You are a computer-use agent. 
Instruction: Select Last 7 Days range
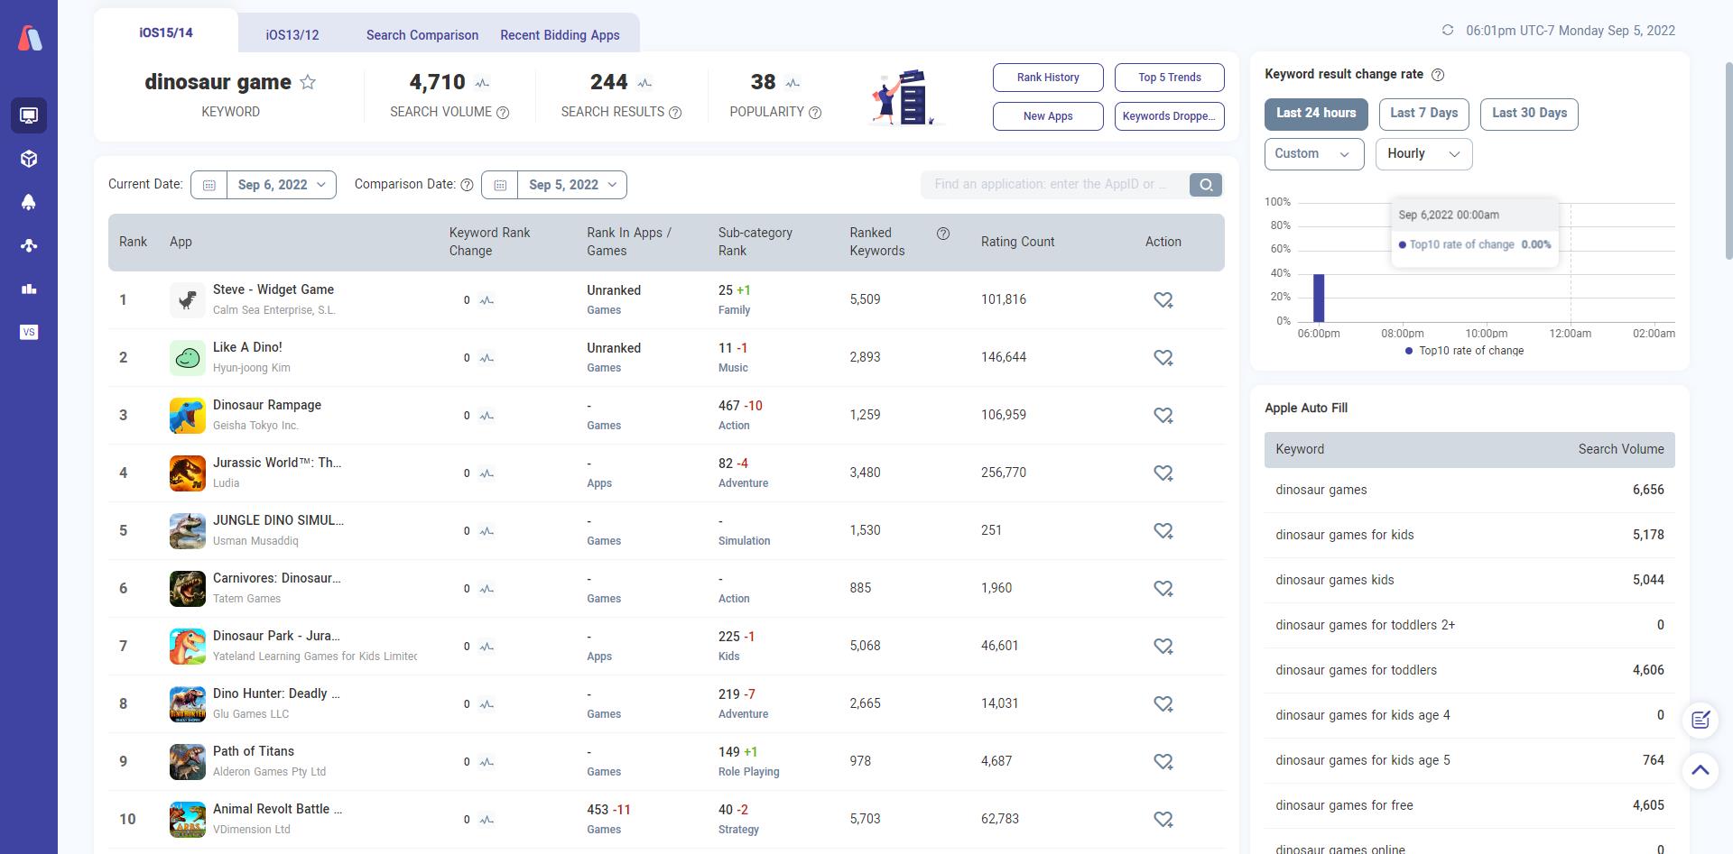point(1424,115)
